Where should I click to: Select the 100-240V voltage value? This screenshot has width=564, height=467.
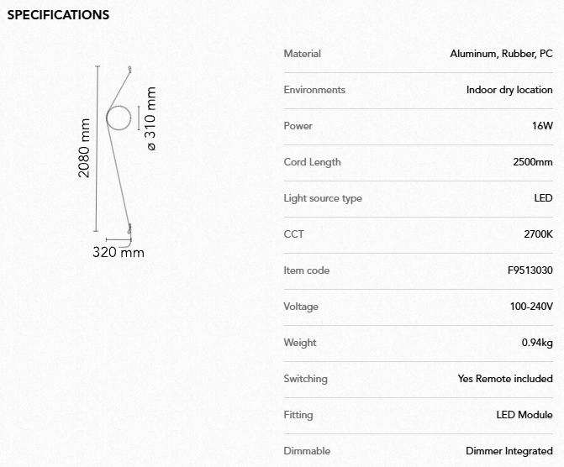point(531,307)
